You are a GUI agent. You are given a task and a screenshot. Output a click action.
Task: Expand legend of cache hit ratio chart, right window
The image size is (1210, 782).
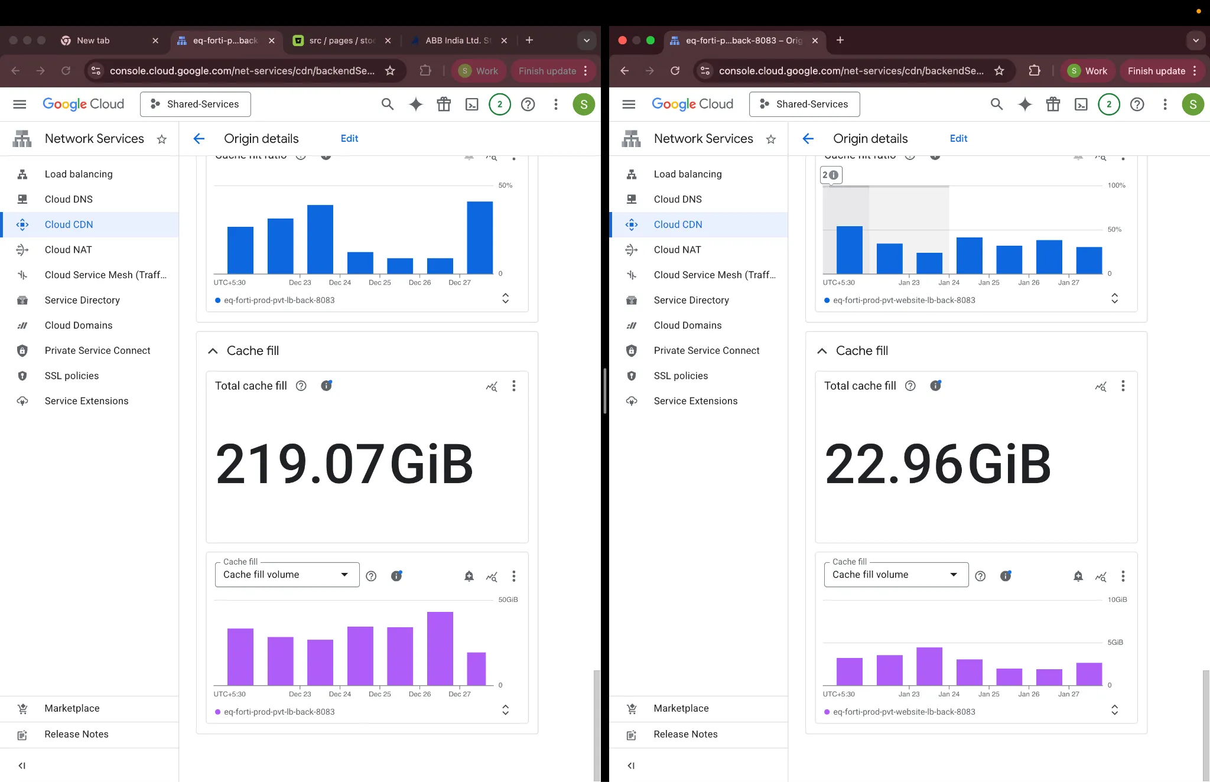(x=1114, y=298)
